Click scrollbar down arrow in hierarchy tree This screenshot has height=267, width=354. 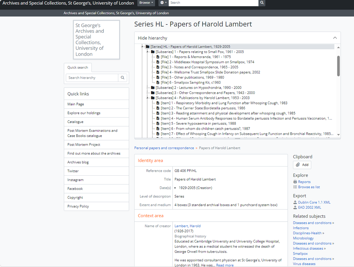(x=338, y=135)
